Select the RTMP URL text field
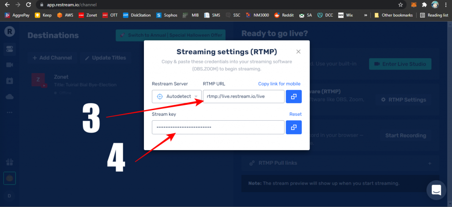This screenshot has width=452, height=207. (244, 96)
